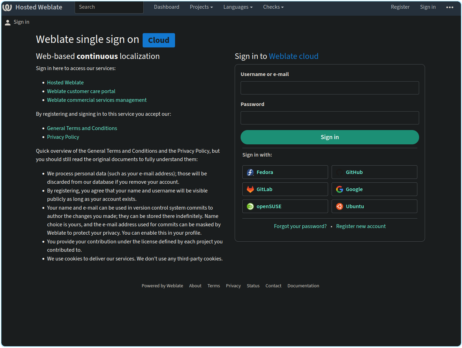Viewport: 462px width, 348px height.
Task: Visit Weblate customer care portal link
Action: [81, 91]
